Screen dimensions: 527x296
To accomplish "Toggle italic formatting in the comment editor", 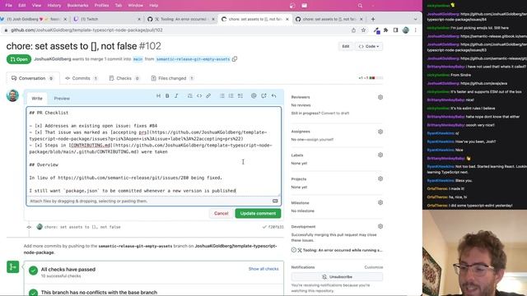I will pos(176,96).
